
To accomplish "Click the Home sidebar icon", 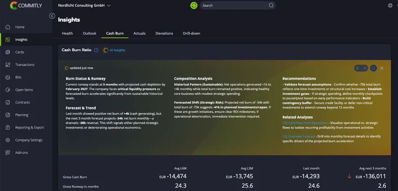I will click(8, 27).
